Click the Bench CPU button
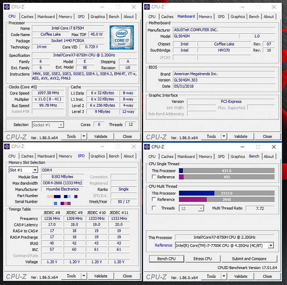Viewport: 287px width, 285px height. tap(166, 259)
